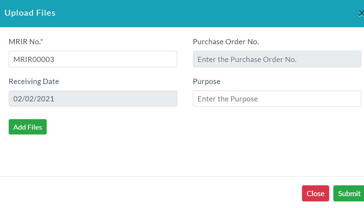The image size is (364, 208).
Task: Click the divider line above footer buttons
Action: coord(182,176)
